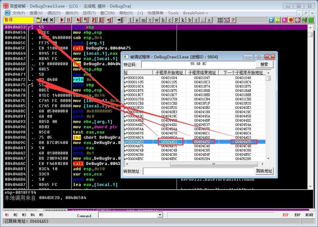Click the M5 macro button
The width and height of the screenshot is (318, 227).
[41, 215]
